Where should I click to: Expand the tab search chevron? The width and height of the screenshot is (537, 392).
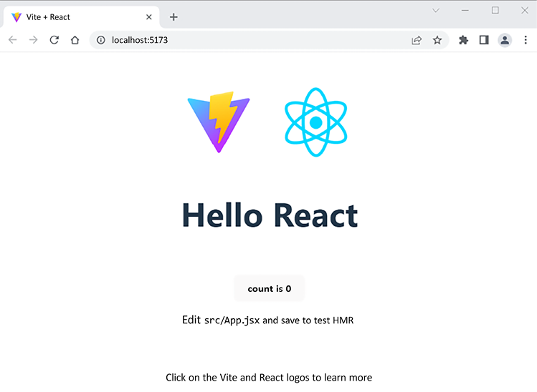pyautogui.click(x=435, y=10)
